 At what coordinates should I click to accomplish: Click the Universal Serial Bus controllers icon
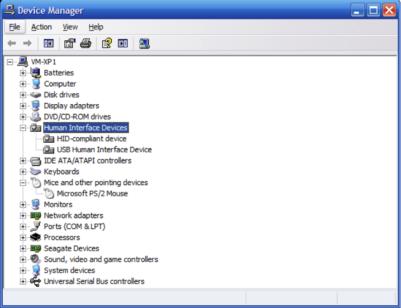(x=36, y=281)
